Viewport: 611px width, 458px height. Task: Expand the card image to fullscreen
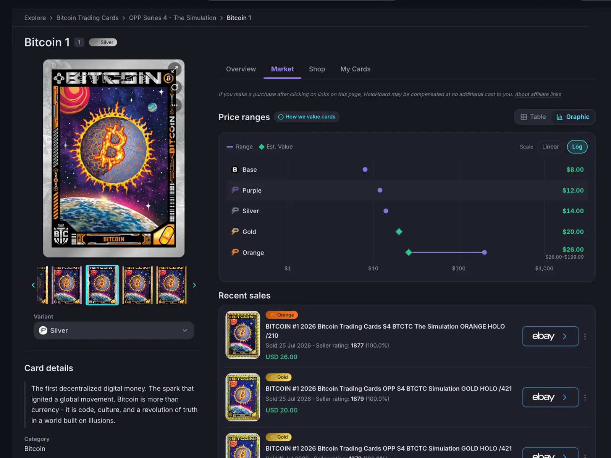[x=175, y=69]
